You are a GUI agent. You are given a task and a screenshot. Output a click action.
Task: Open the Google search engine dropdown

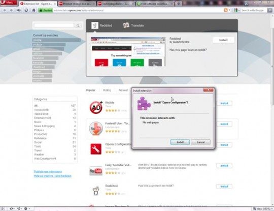[236, 10]
